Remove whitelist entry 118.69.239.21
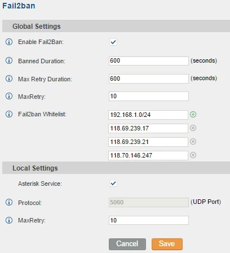The image size is (230, 253). click(x=193, y=142)
